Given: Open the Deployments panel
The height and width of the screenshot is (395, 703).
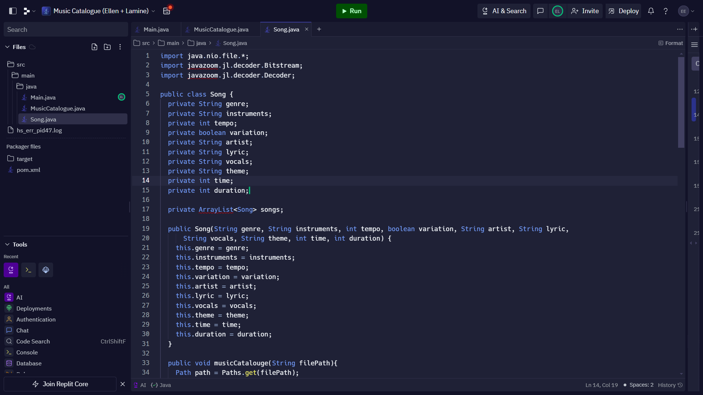Looking at the screenshot, I should (34, 308).
